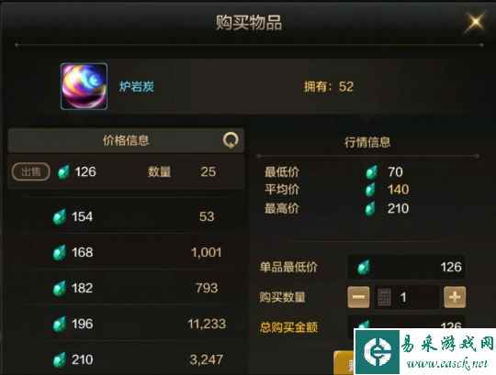Decrease purchase quantity with minus button
The width and height of the screenshot is (496, 375).
pyautogui.click(x=358, y=297)
